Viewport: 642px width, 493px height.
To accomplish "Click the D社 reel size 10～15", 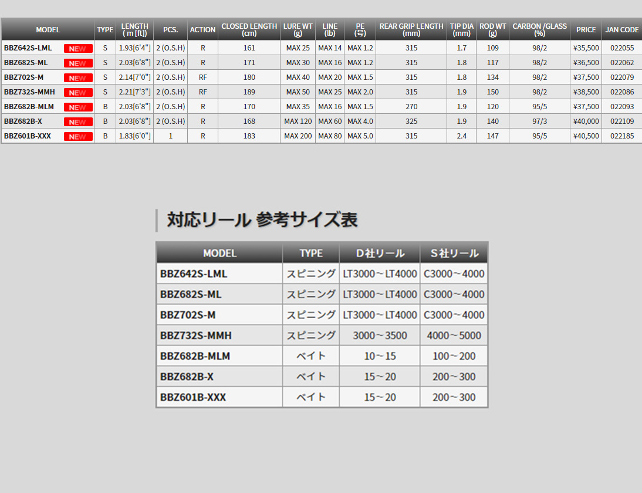I will pos(380,356).
